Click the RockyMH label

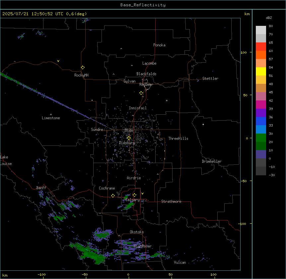click(x=81, y=75)
